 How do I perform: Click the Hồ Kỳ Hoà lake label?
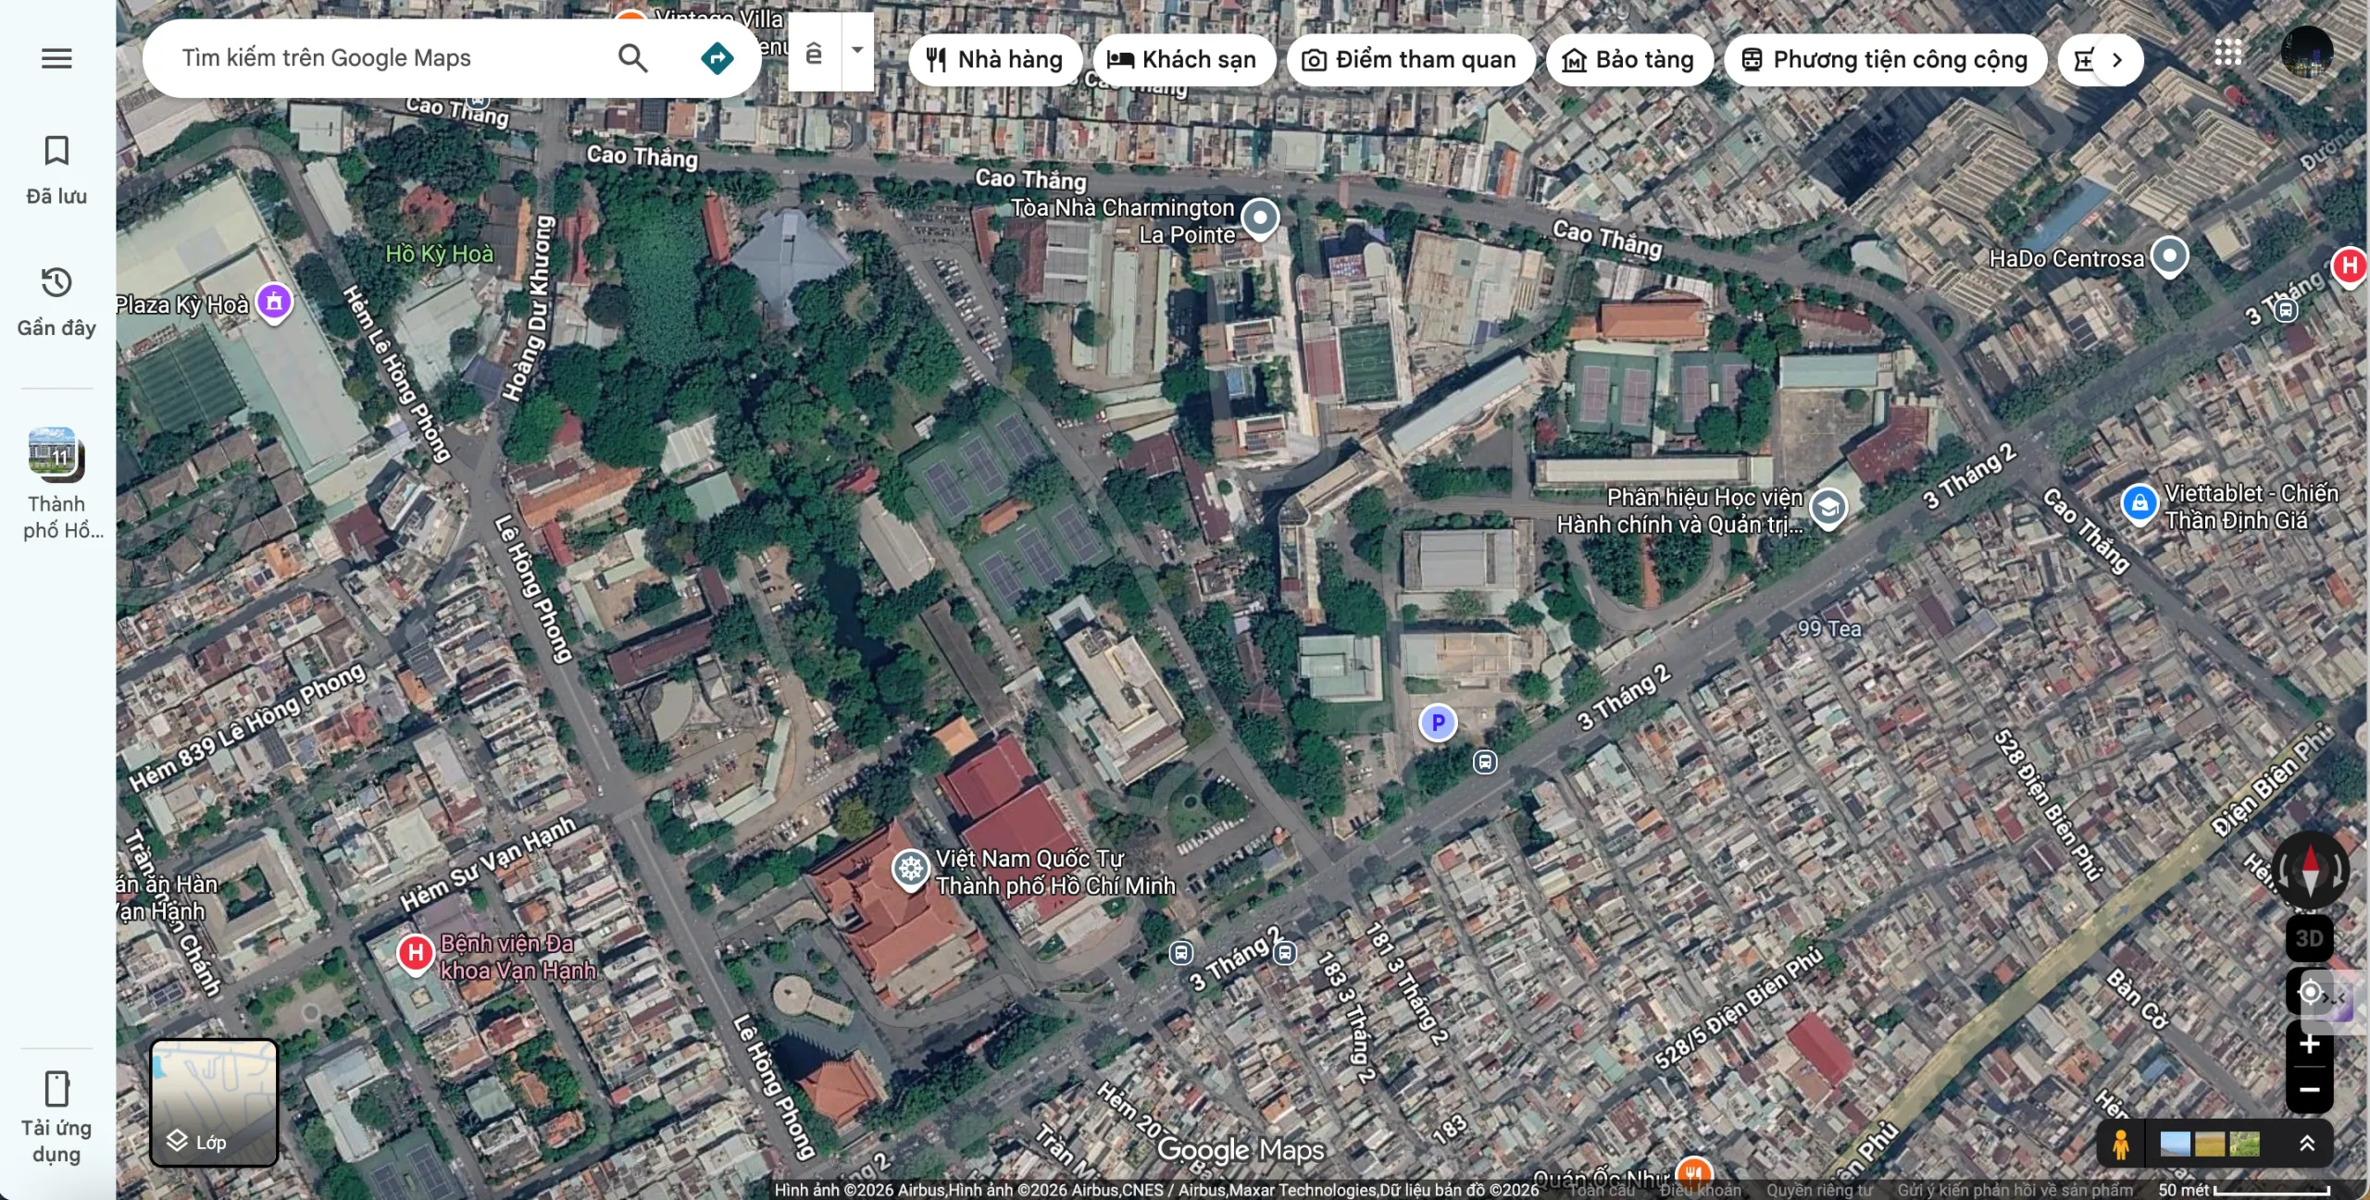tap(439, 254)
